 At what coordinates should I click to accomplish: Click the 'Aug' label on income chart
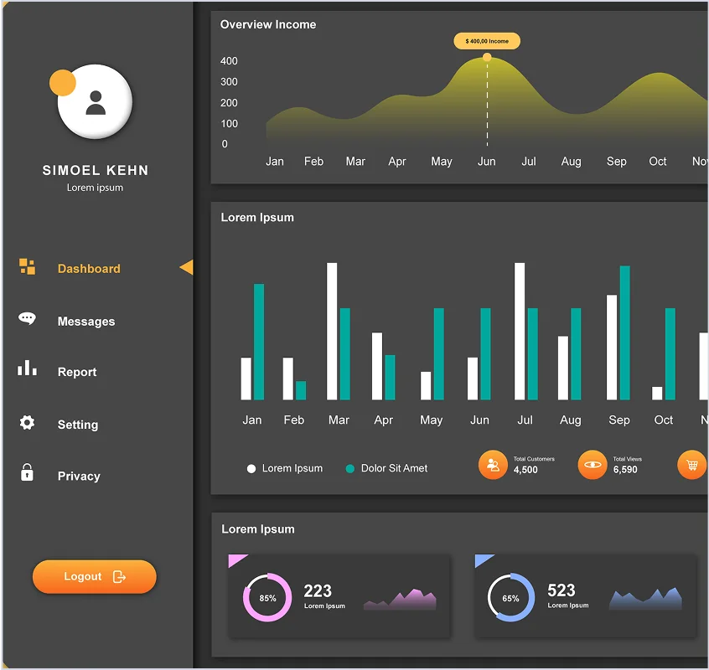coord(571,162)
